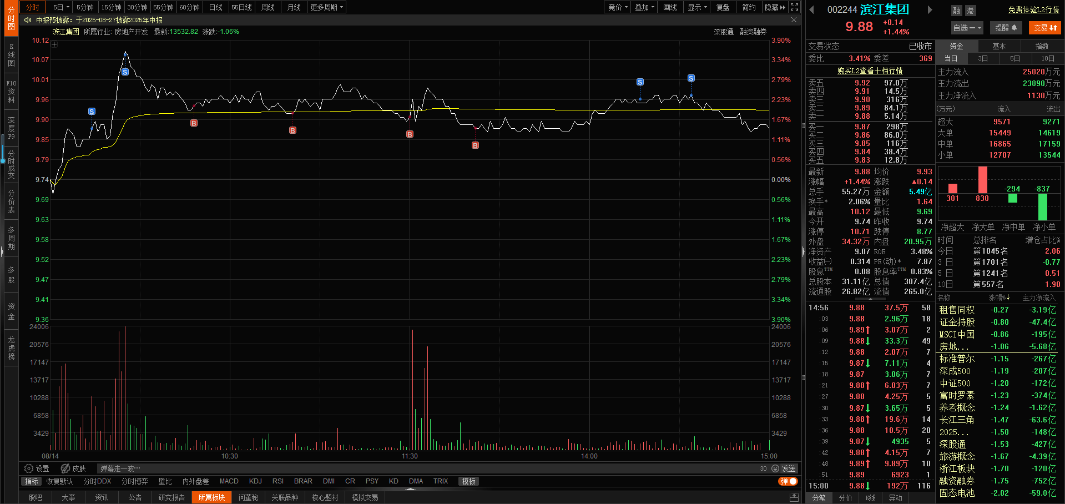Click the speaker icon in the announcement bar
Viewport: 1065px width, 504px height.
[x=28, y=20]
